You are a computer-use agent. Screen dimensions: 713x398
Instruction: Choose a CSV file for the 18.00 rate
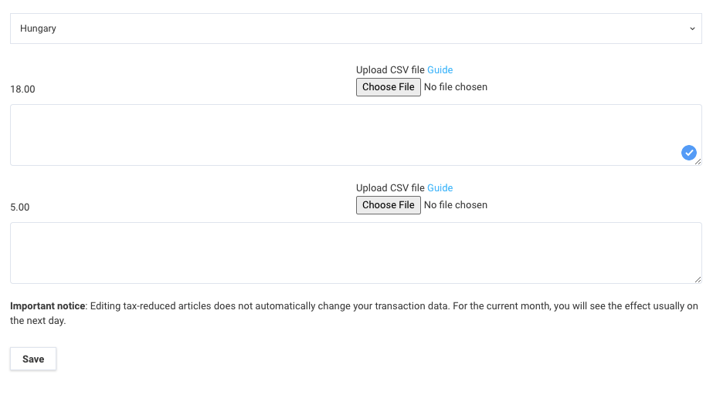coord(389,87)
